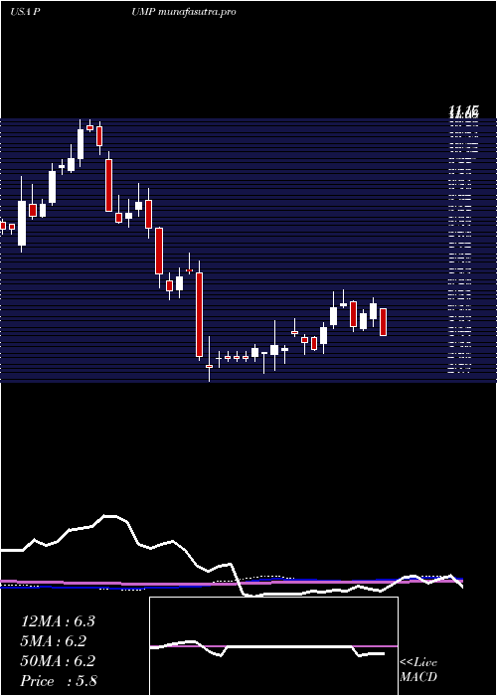Open the boxed MACD inset chart panel
The height and width of the screenshot is (696, 497).
click(273, 646)
